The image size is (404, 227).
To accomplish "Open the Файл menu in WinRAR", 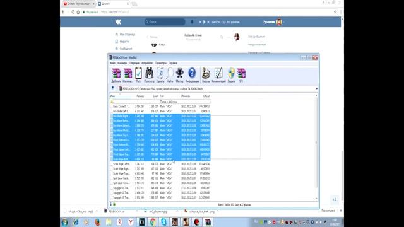I will [x=112, y=63].
